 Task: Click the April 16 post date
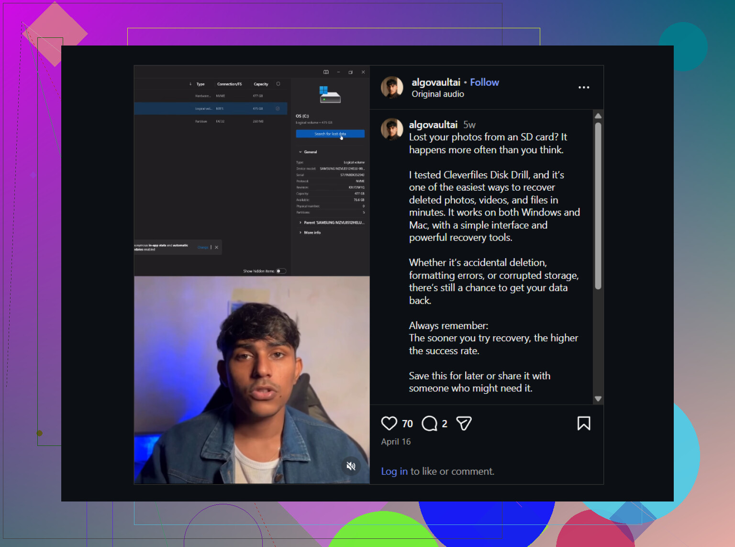point(396,442)
